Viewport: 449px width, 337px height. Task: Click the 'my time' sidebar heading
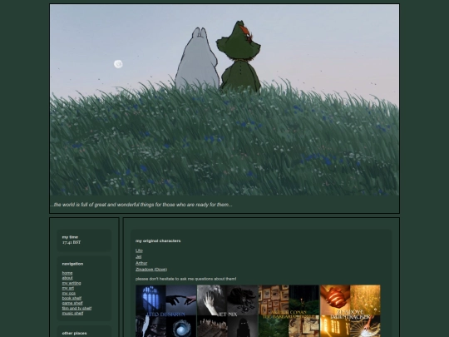point(70,237)
